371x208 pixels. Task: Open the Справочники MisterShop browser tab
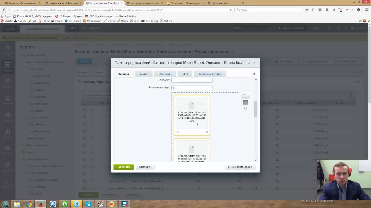point(64,3)
